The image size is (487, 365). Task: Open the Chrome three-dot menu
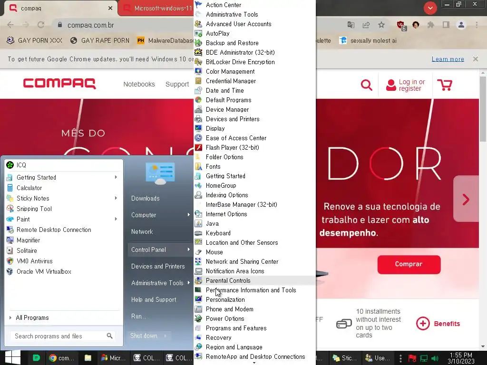click(477, 25)
